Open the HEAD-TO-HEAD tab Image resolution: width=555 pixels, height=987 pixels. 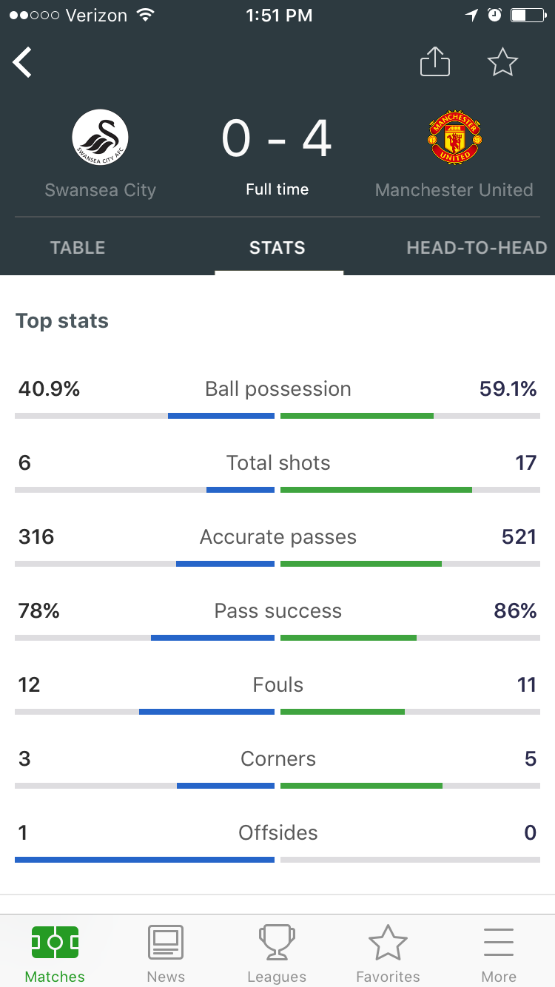tap(477, 248)
